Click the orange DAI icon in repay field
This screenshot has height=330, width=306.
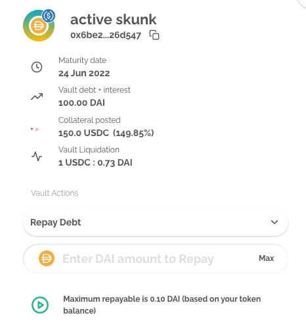pos(47,258)
